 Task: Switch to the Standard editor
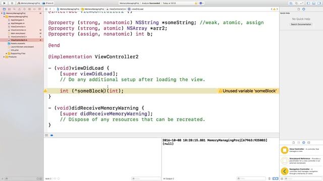(291, 4)
